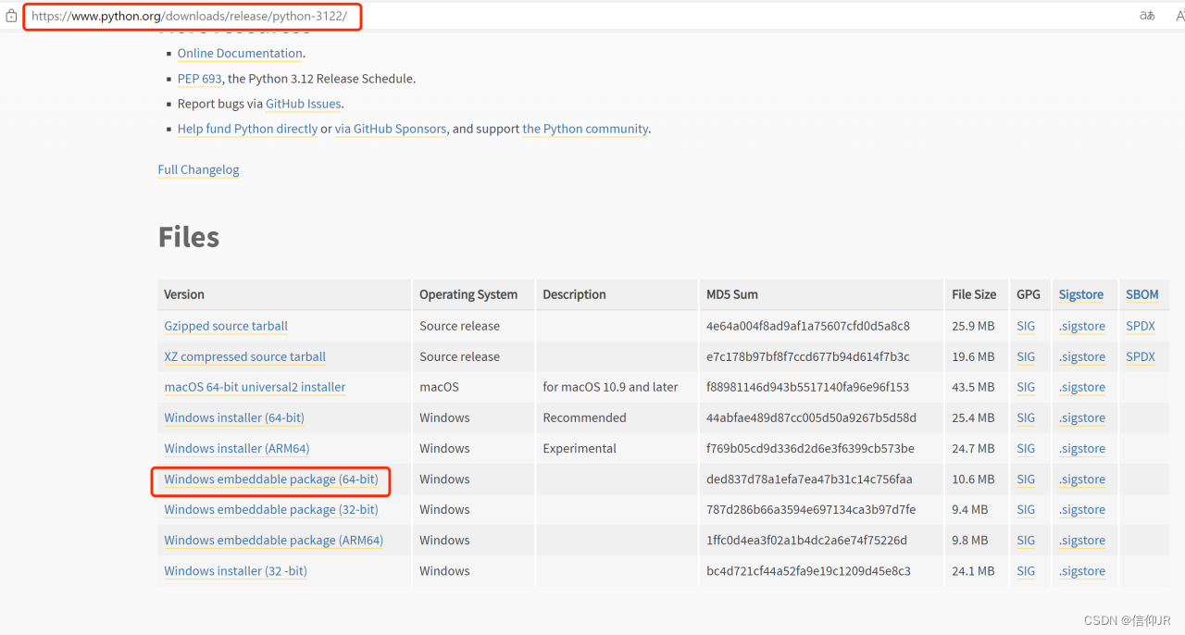Download the XZ compressed source tarball
Image resolution: width=1185 pixels, height=635 pixels.
[243, 356]
